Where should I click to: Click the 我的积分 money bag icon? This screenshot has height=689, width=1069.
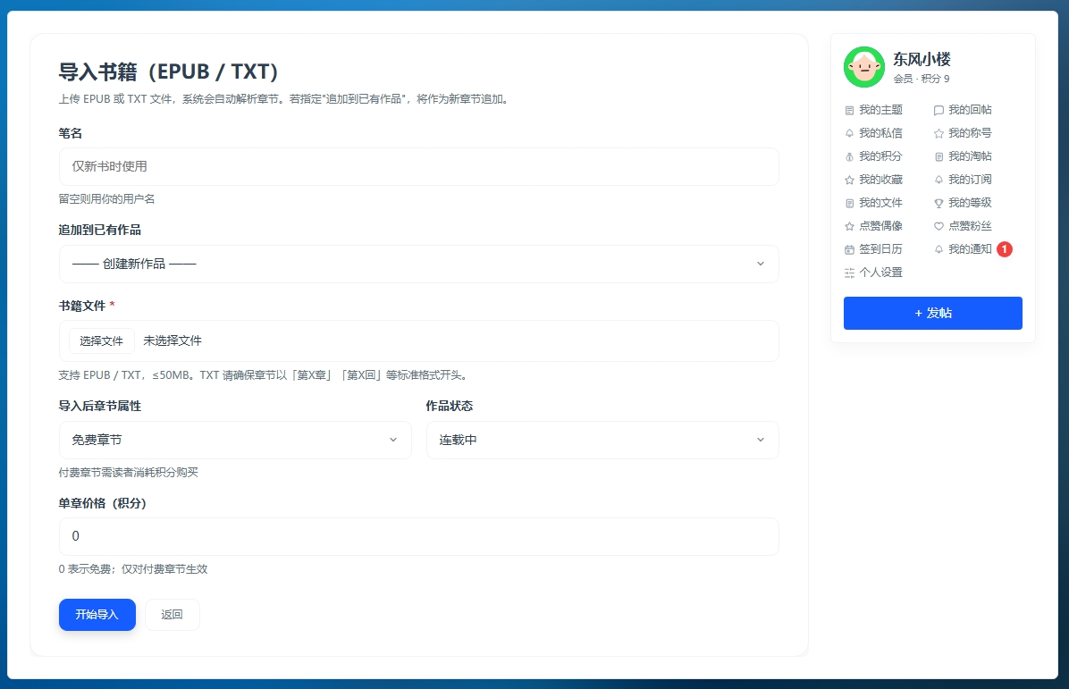(849, 156)
